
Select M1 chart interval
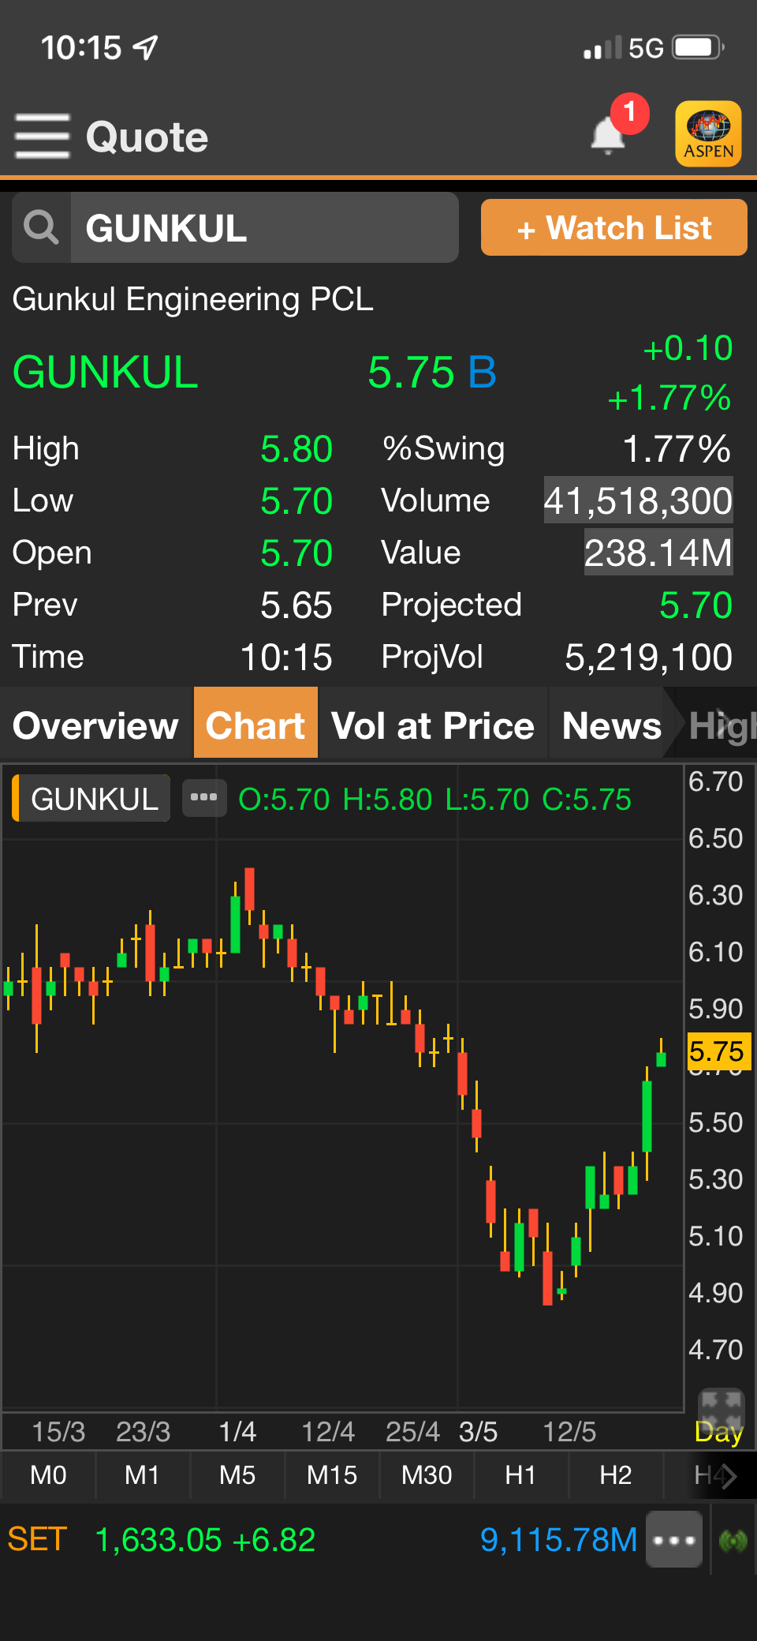click(x=143, y=1474)
